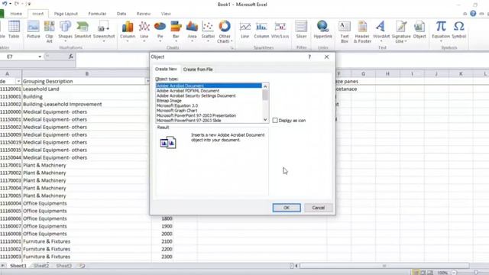Click the dialog help question mark
Viewport: 489px width, 275px height.
pos(309,57)
